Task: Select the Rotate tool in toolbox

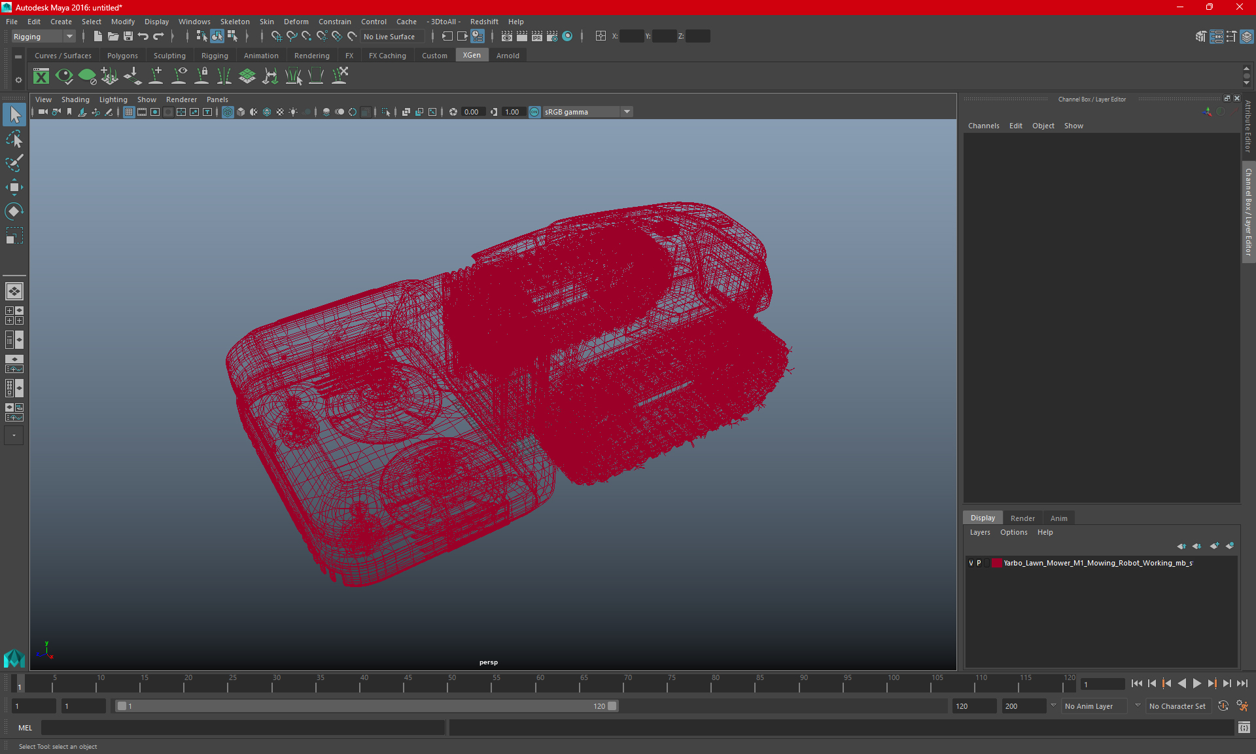Action: pyautogui.click(x=14, y=211)
